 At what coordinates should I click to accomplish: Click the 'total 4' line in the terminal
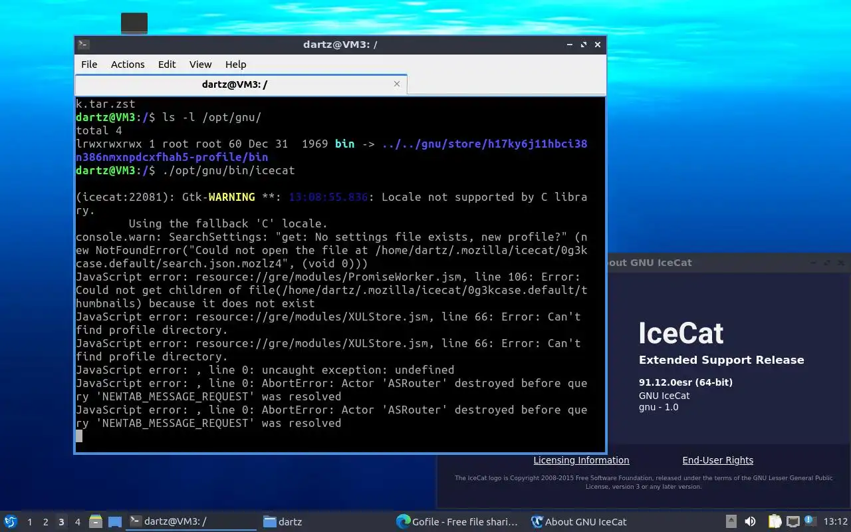99,131
